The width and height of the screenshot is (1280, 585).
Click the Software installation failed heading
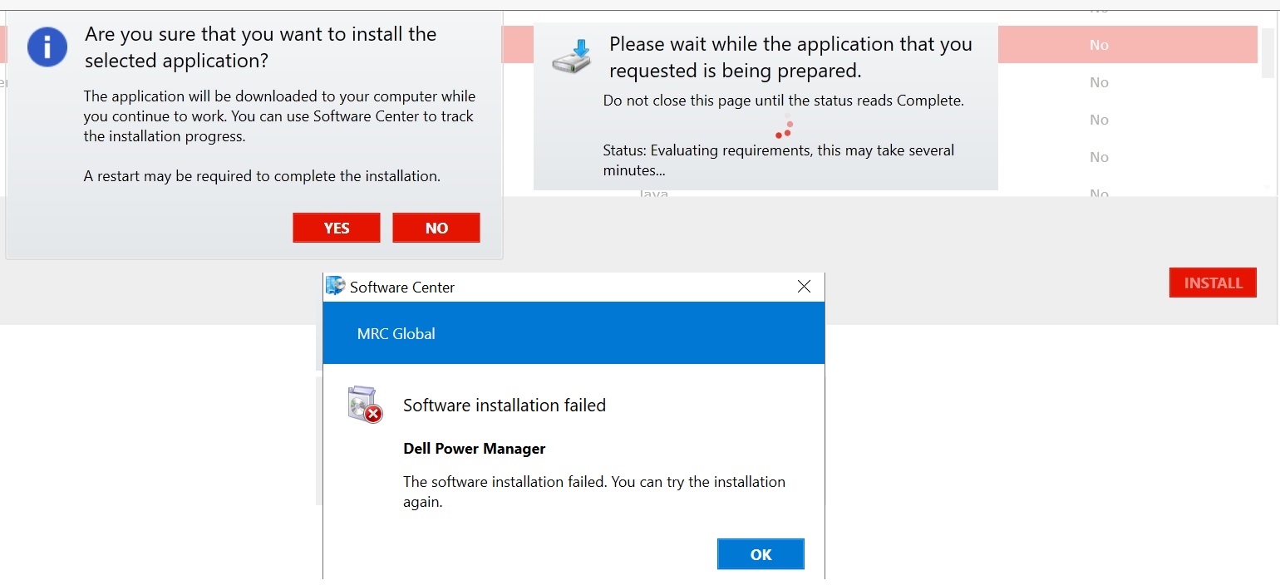[505, 406]
